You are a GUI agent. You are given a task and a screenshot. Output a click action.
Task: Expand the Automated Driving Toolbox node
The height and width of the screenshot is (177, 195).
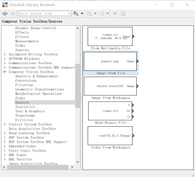pyautogui.click(x=5, y=54)
